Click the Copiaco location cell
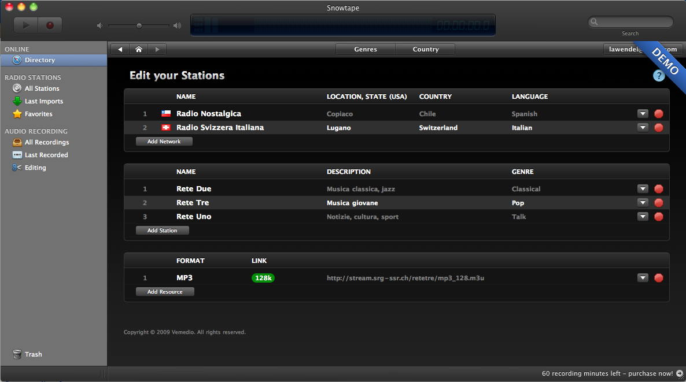The width and height of the screenshot is (686, 382). tap(340, 114)
